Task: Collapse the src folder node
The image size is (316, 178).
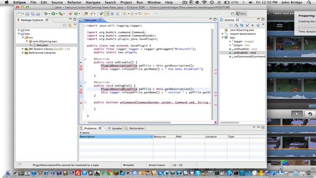Action: tap(23, 38)
